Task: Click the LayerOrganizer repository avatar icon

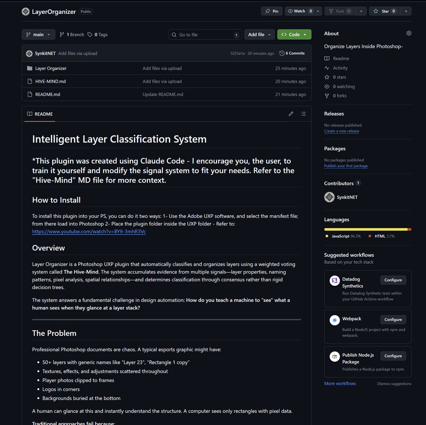Action: 26,12
